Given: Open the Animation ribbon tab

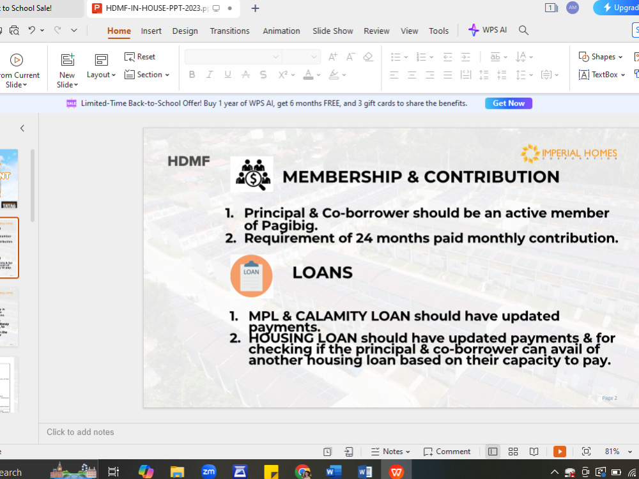Looking at the screenshot, I should pos(281,31).
